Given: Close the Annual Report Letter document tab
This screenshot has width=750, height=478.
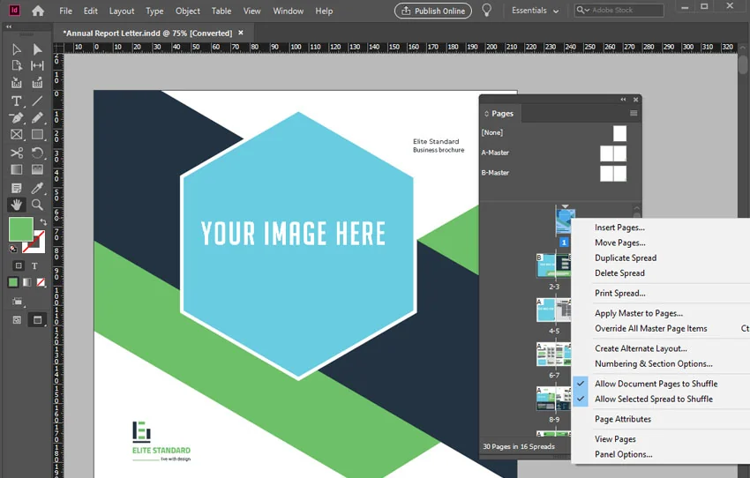Looking at the screenshot, I should coord(241,33).
